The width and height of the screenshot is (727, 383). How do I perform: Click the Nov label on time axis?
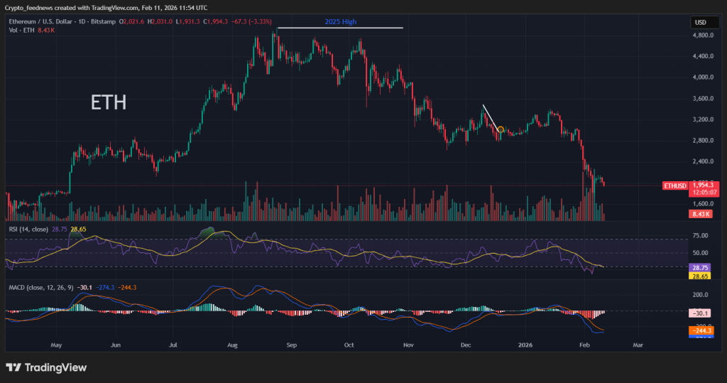[408, 345]
